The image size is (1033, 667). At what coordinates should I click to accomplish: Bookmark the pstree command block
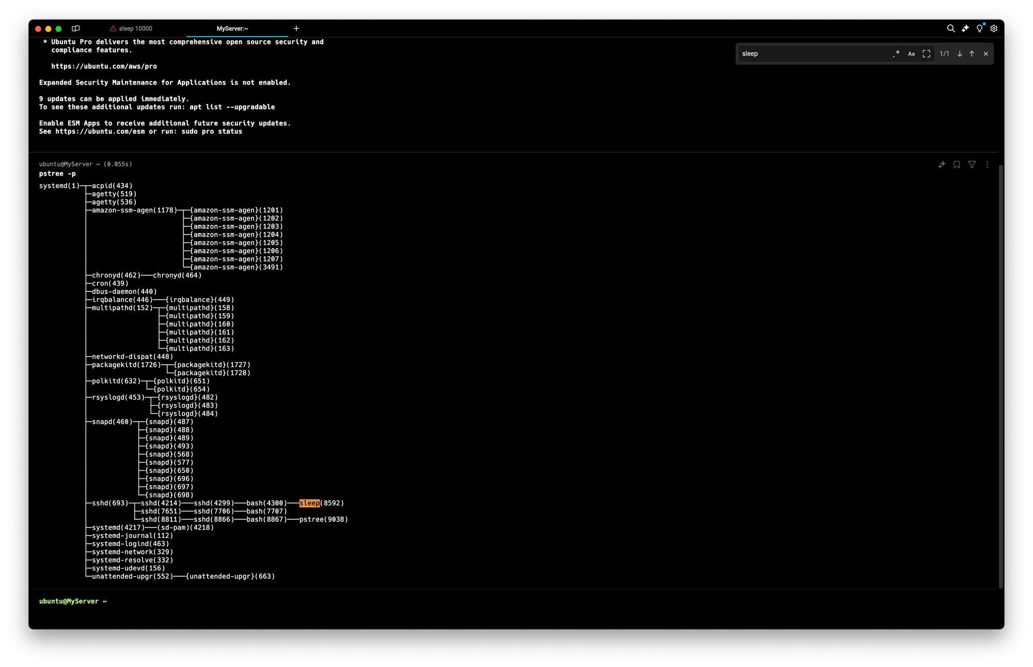pyautogui.click(x=957, y=164)
